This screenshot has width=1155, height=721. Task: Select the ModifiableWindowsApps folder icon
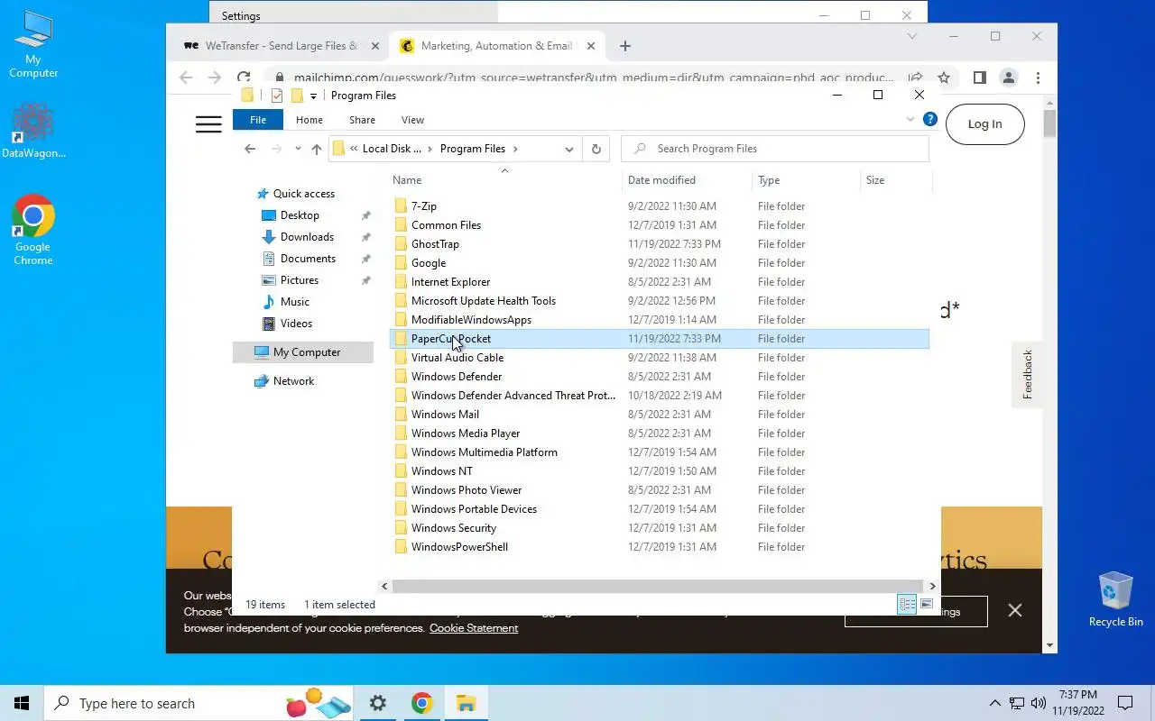402,320
